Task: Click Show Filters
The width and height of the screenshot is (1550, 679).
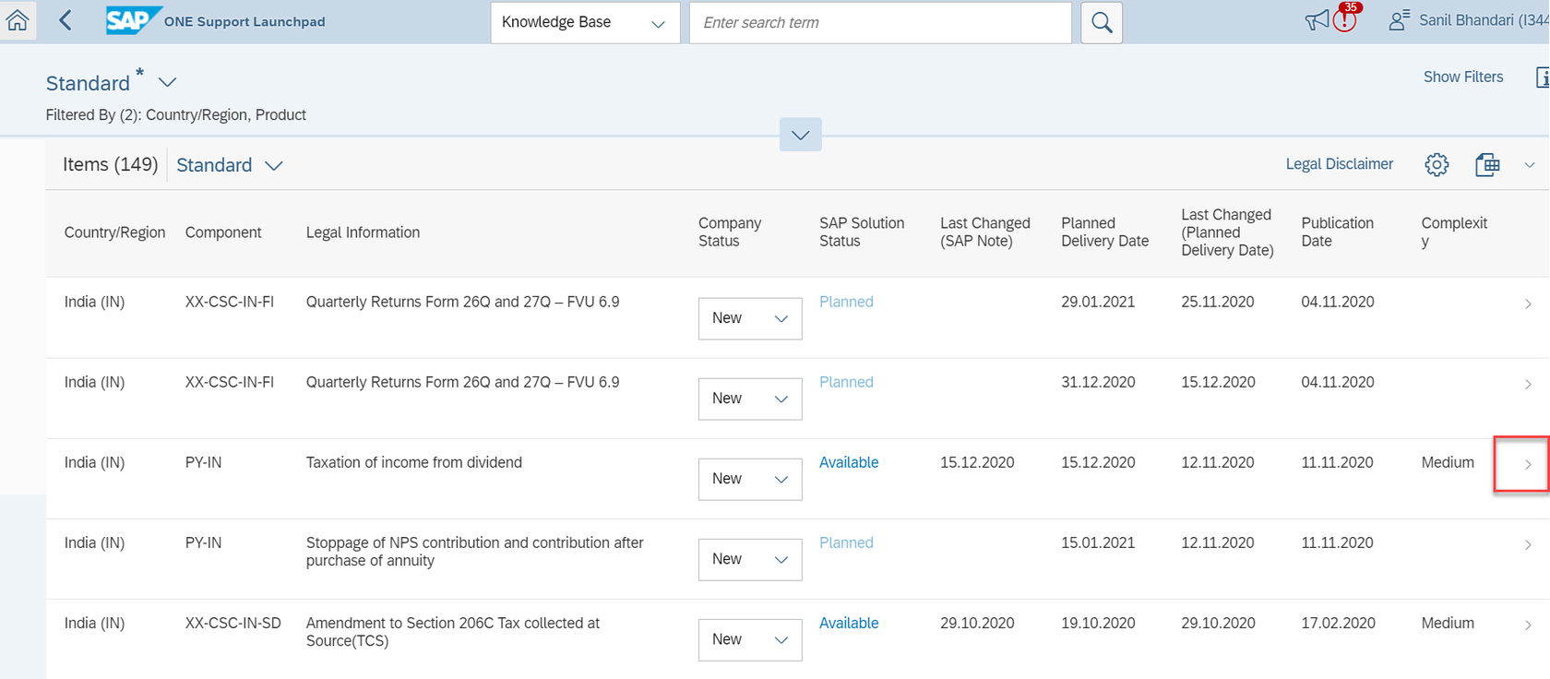Action: pyautogui.click(x=1463, y=77)
